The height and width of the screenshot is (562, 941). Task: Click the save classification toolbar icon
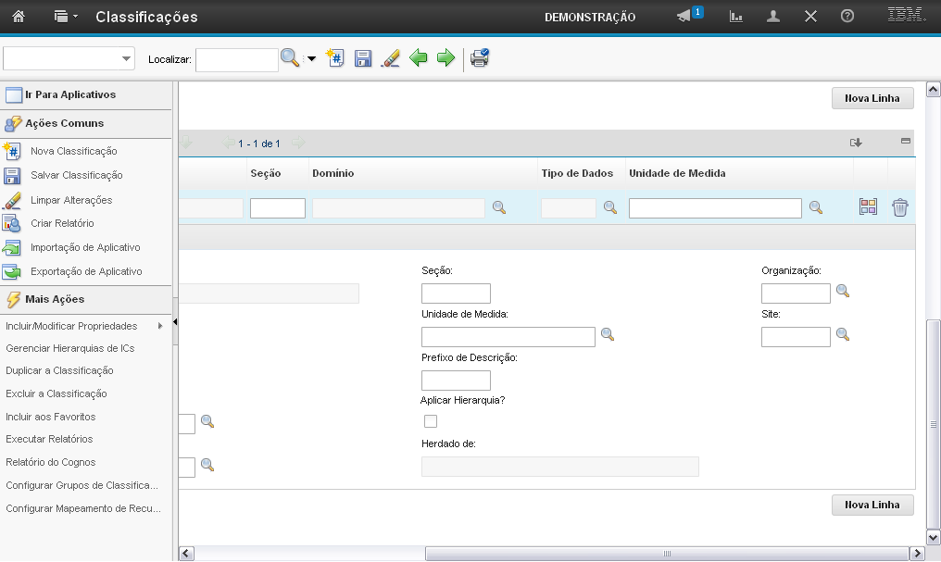[363, 58]
